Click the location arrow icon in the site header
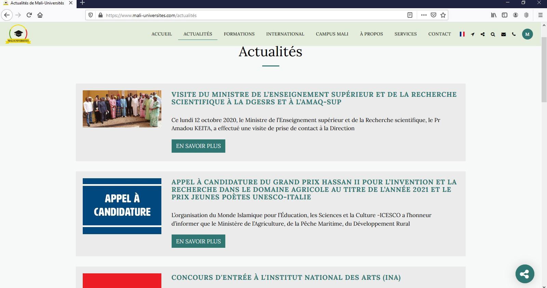 [x=472, y=34]
